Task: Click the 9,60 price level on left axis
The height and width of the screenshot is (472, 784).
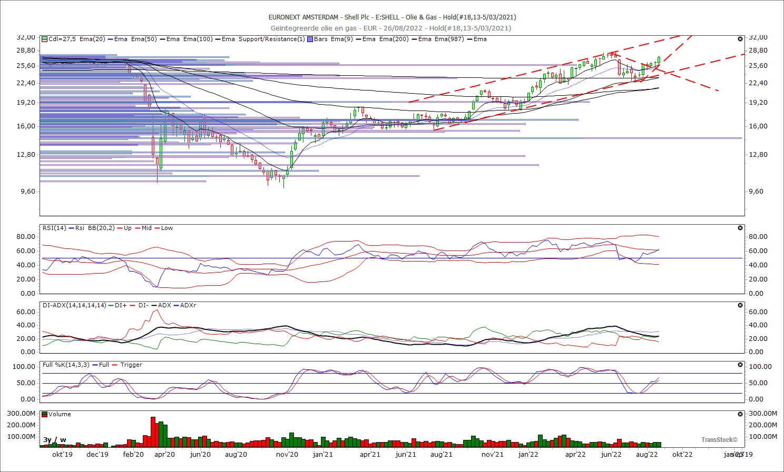Action: pos(27,192)
